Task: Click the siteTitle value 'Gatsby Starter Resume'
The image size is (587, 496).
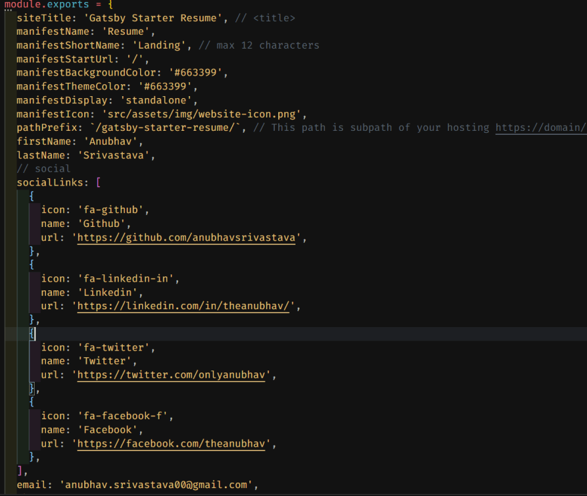Action: coord(153,18)
